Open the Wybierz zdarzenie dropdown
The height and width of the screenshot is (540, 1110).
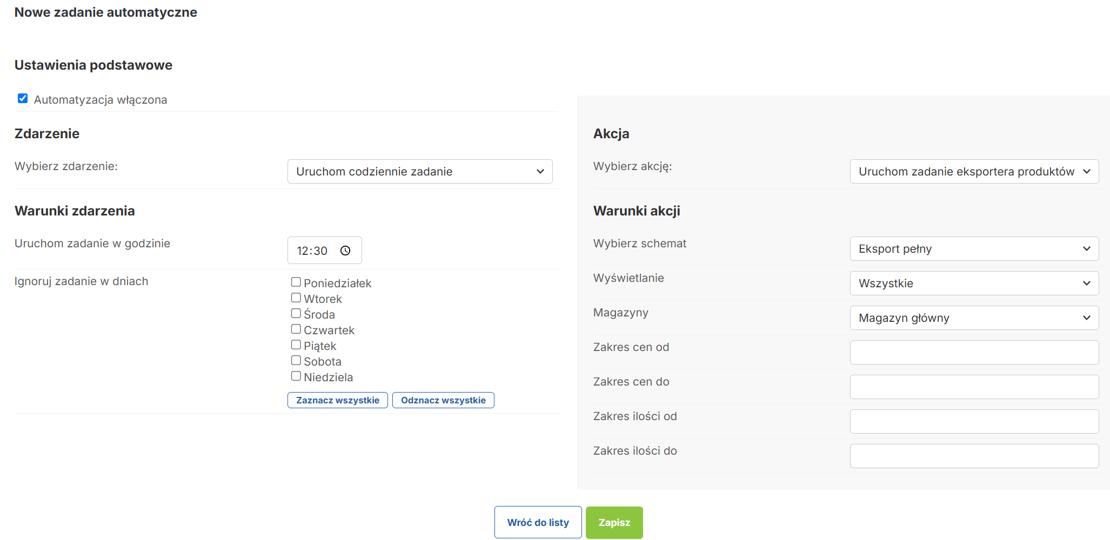coord(419,172)
